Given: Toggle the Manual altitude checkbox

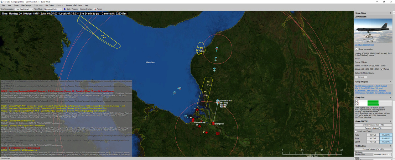Looking at the screenshot, I should coord(381,69).
